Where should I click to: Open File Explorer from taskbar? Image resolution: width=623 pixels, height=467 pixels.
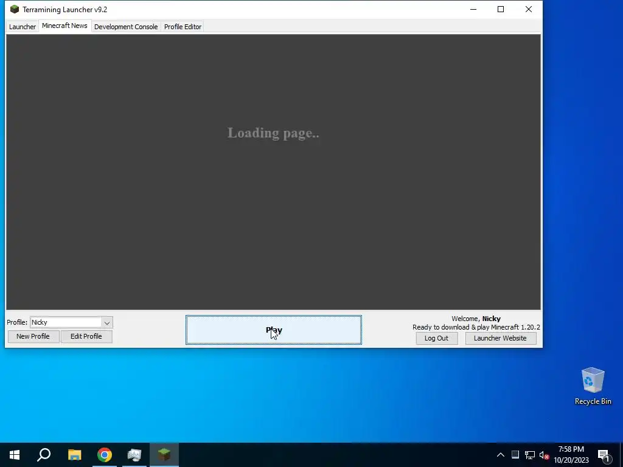tap(74, 455)
